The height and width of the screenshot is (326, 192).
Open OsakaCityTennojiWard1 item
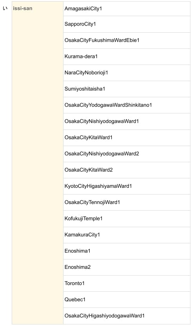click(x=92, y=202)
